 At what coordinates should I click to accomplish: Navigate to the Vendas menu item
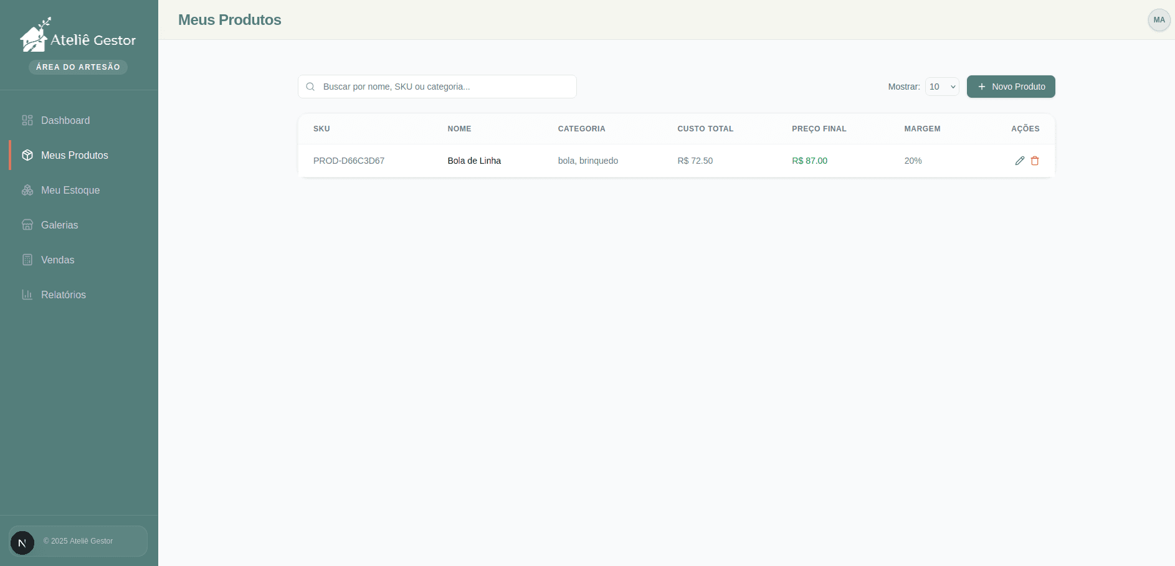57,260
